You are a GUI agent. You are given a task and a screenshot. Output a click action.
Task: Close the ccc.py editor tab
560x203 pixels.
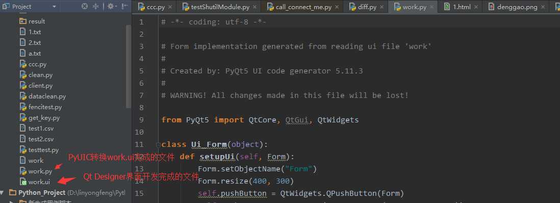[170, 7]
